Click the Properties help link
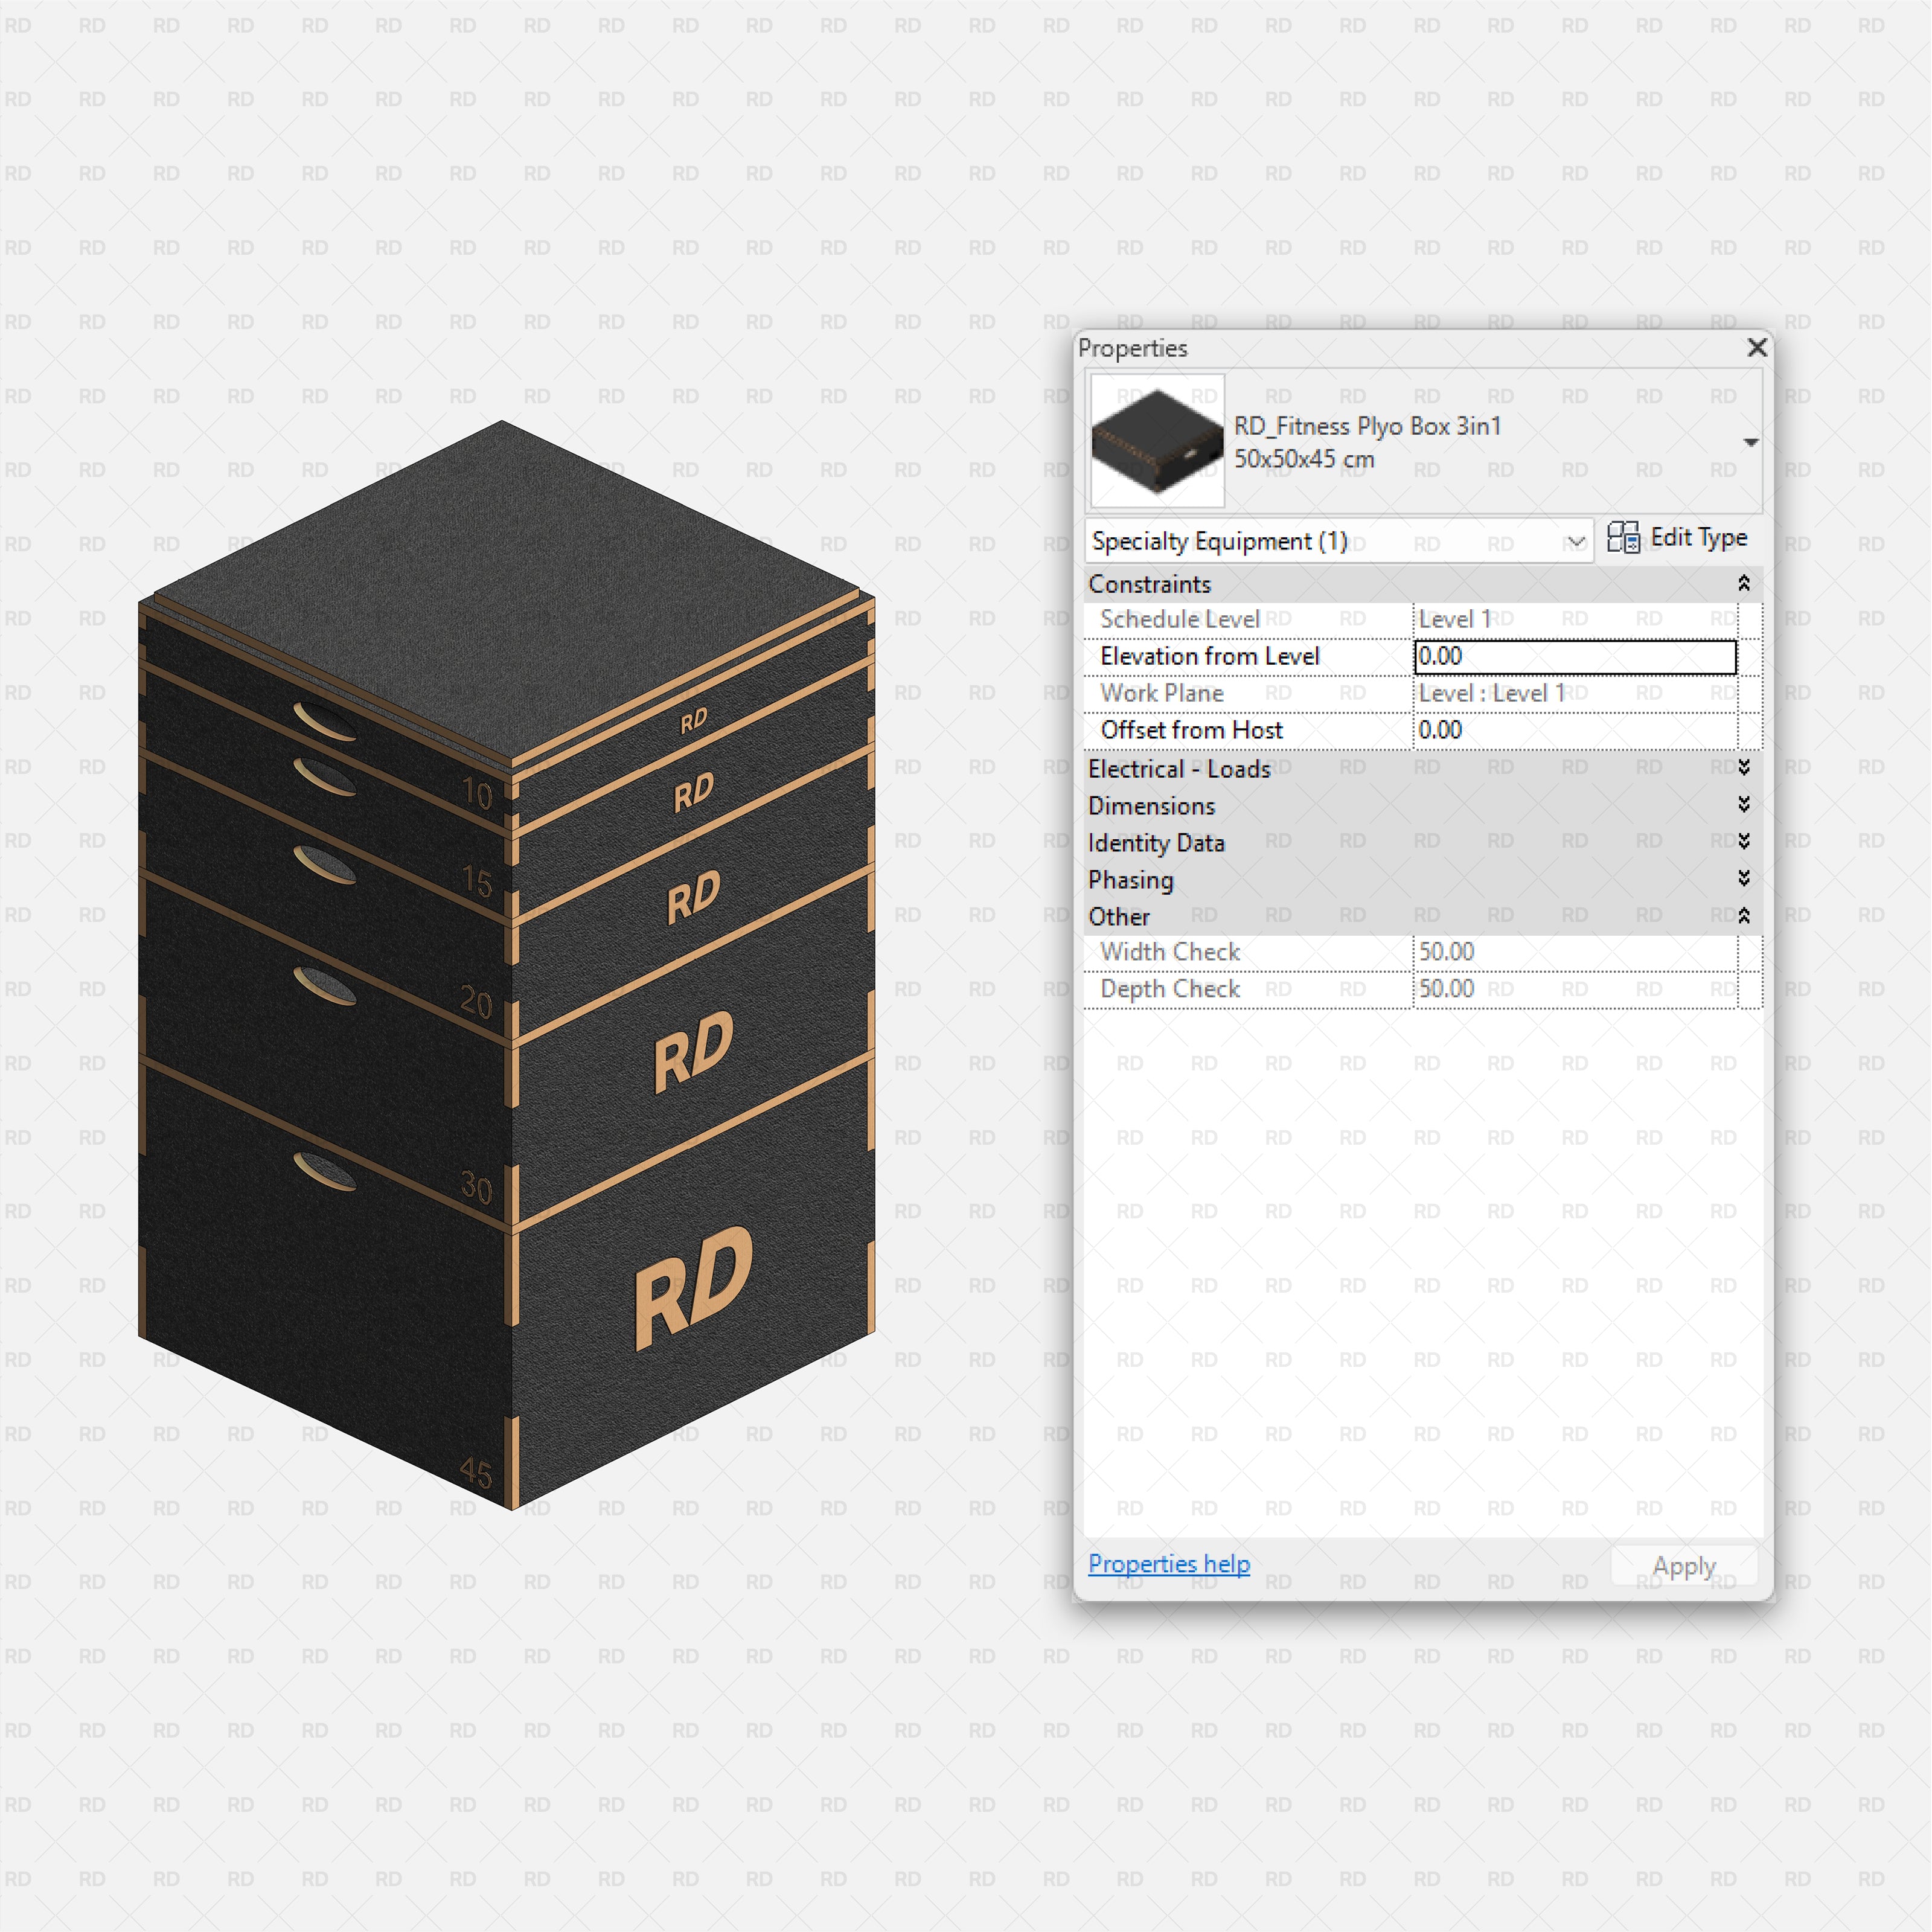1932x1932 pixels. click(1168, 1563)
